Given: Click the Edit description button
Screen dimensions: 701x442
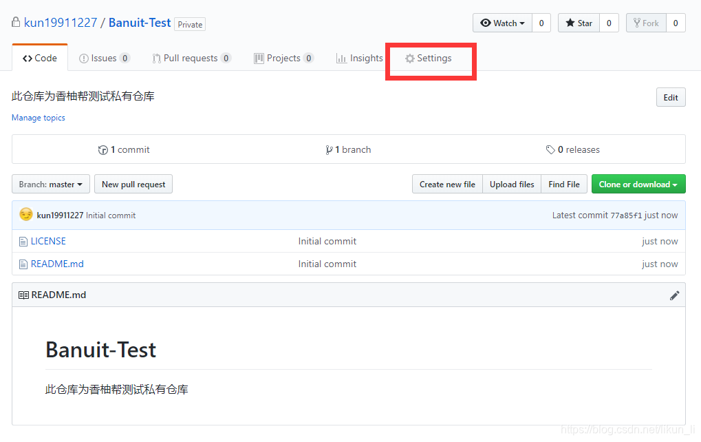Looking at the screenshot, I should (x=671, y=97).
